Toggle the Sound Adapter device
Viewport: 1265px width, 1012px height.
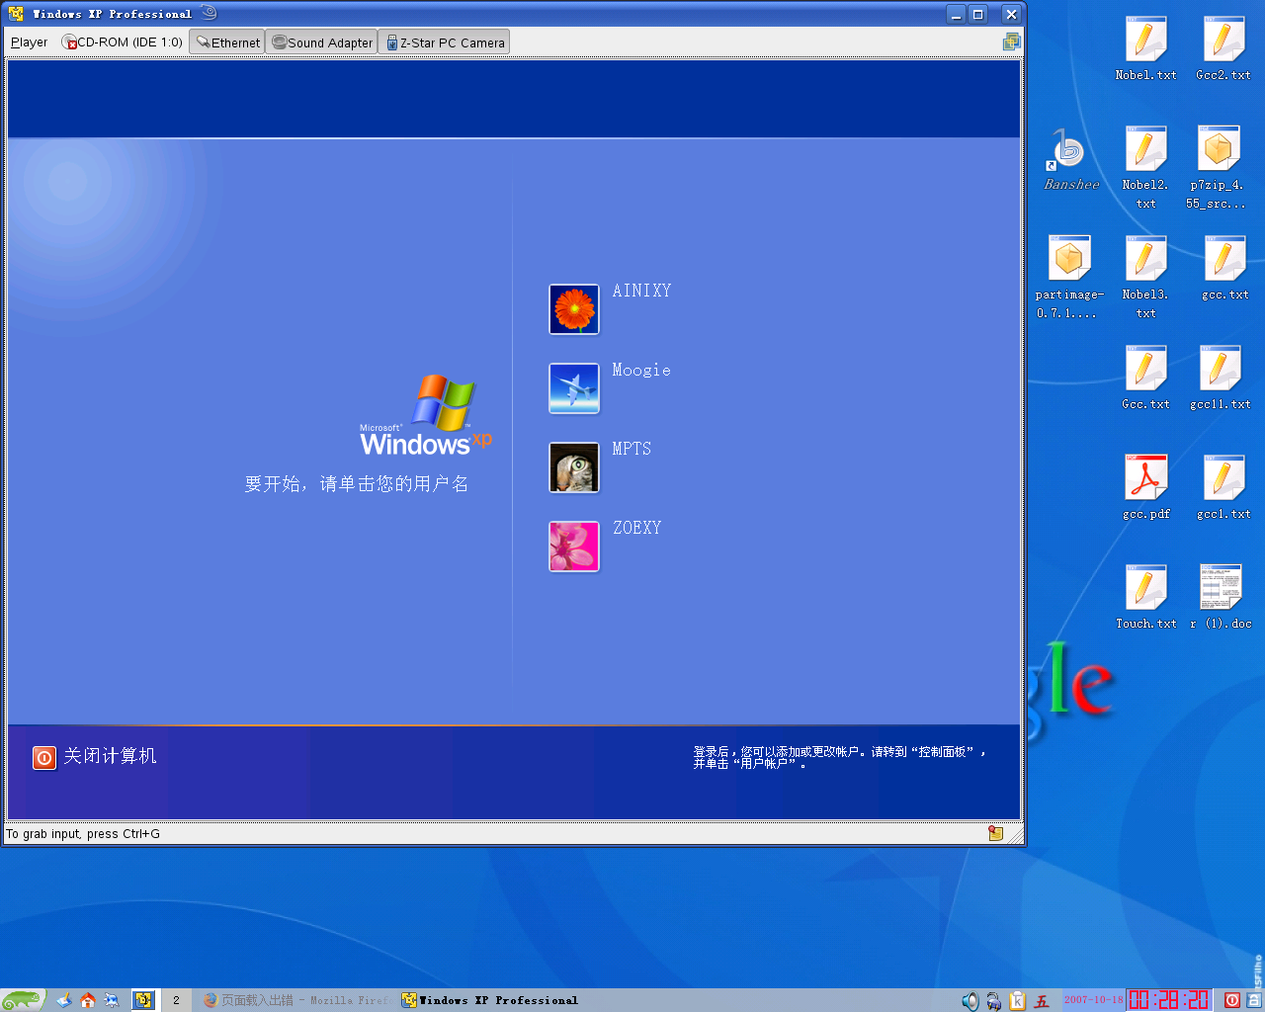(x=322, y=42)
